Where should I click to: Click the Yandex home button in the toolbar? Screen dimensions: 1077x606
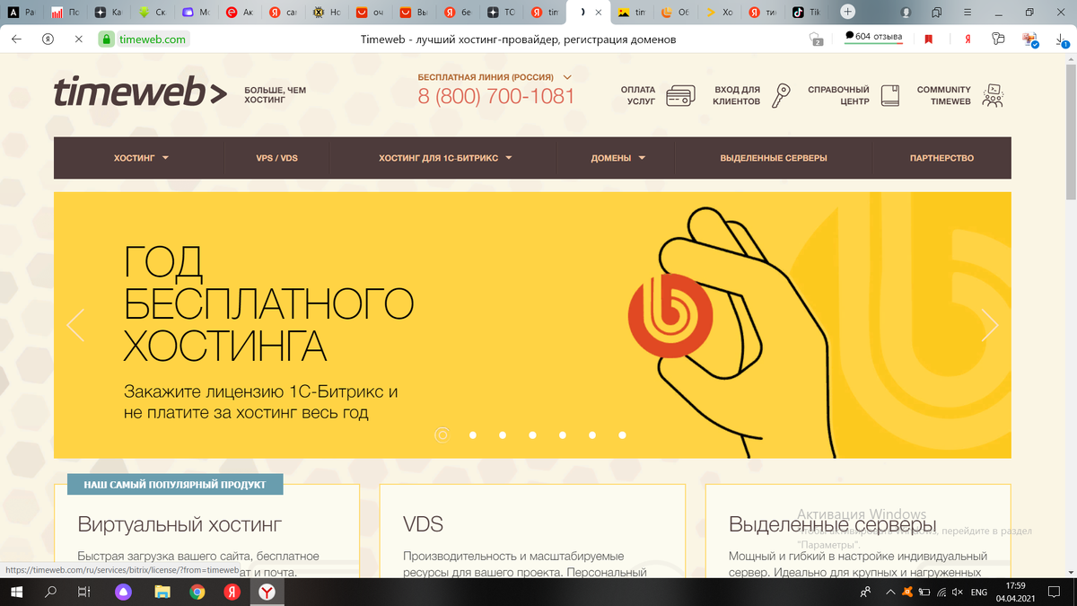pos(48,40)
